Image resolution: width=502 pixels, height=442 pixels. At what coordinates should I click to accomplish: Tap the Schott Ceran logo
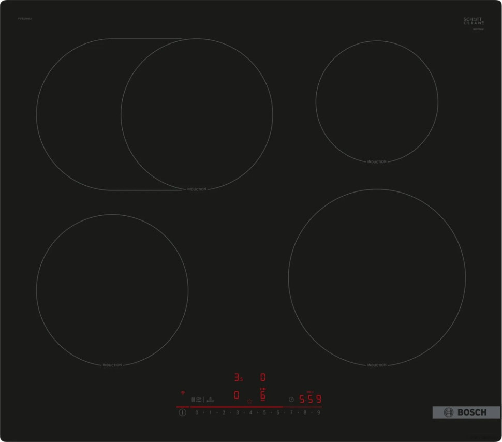tap(474, 21)
